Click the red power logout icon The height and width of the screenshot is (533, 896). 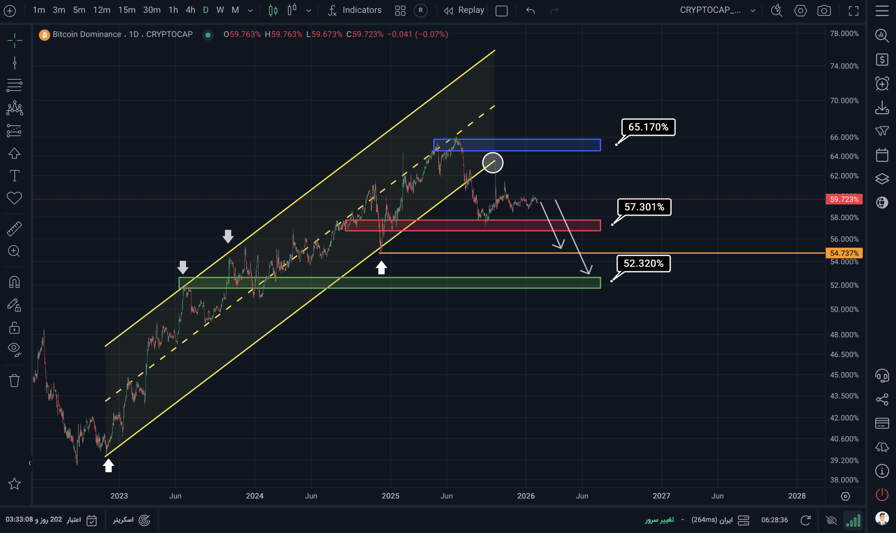882,495
